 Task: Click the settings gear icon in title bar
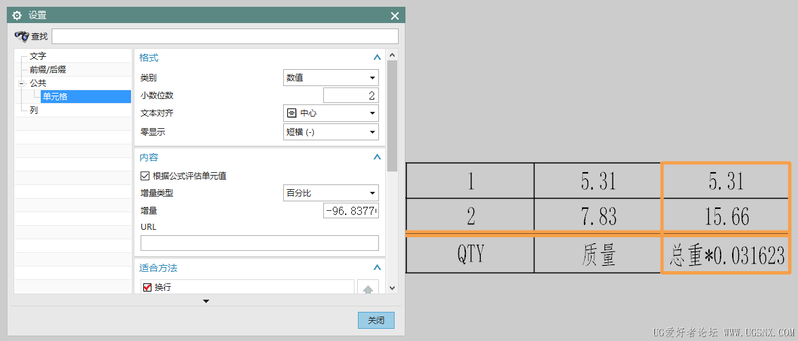pos(17,16)
